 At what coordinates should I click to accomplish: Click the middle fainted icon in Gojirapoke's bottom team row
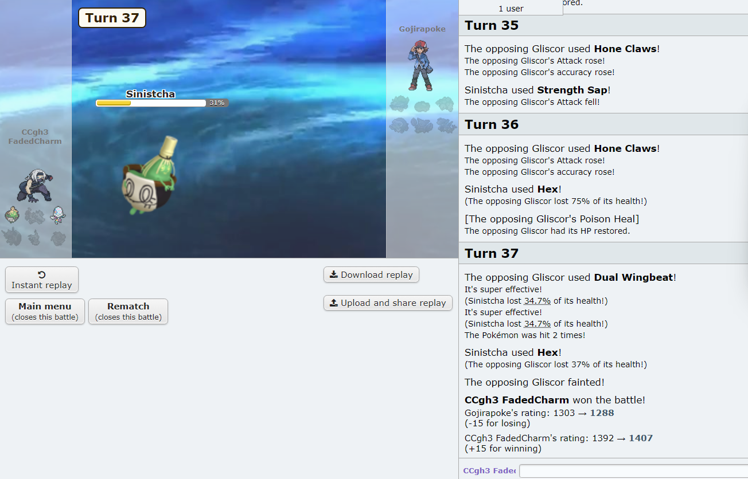[422, 125]
